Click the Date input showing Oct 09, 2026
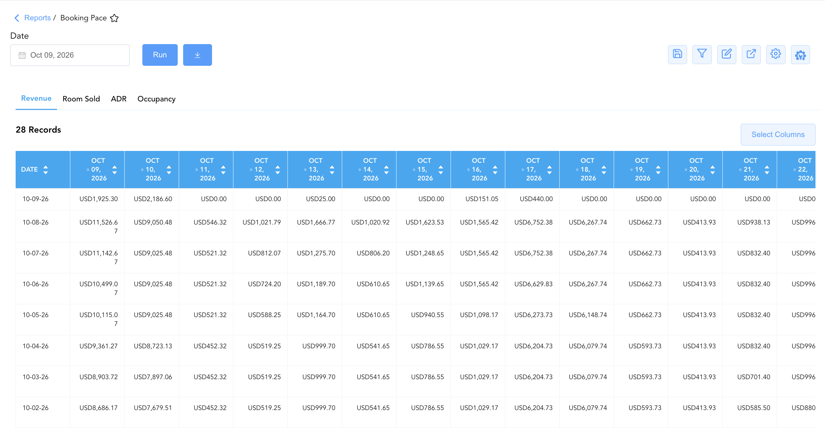Viewport: 825px width, 428px height. point(70,55)
